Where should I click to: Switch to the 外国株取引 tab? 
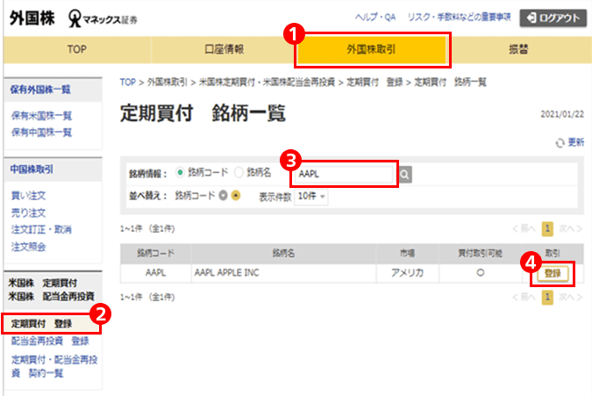(372, 49)
